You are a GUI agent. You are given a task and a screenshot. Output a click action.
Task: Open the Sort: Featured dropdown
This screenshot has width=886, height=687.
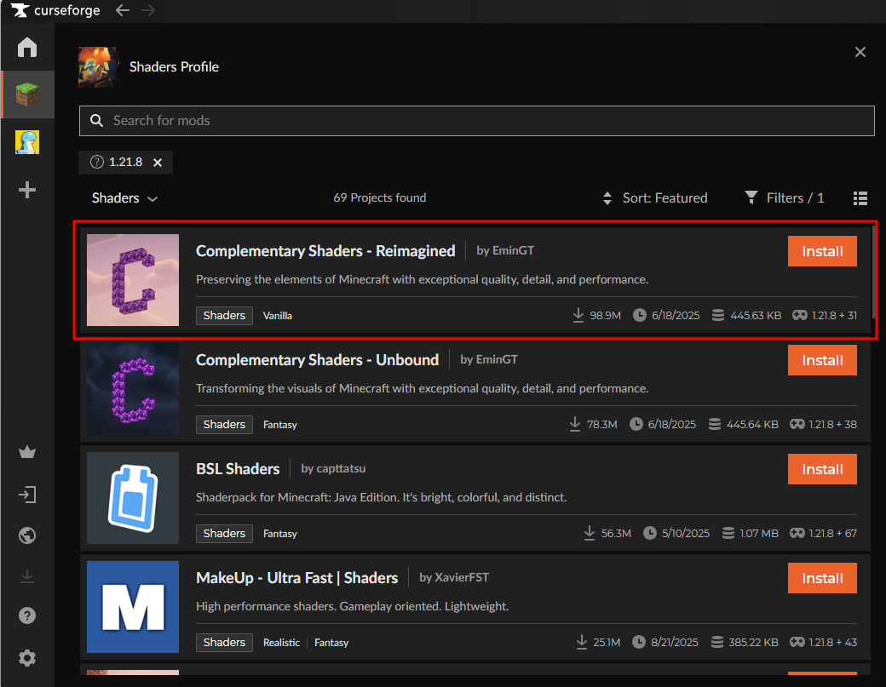(655, 198)
